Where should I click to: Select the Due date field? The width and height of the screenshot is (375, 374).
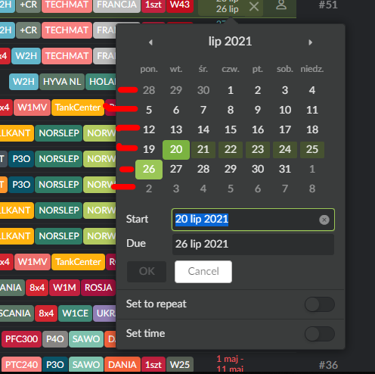(x=253, y=244)
